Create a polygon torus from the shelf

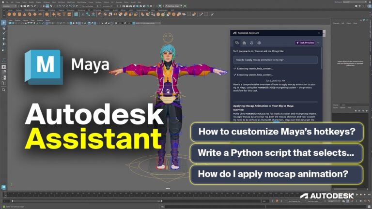(30, 14)
